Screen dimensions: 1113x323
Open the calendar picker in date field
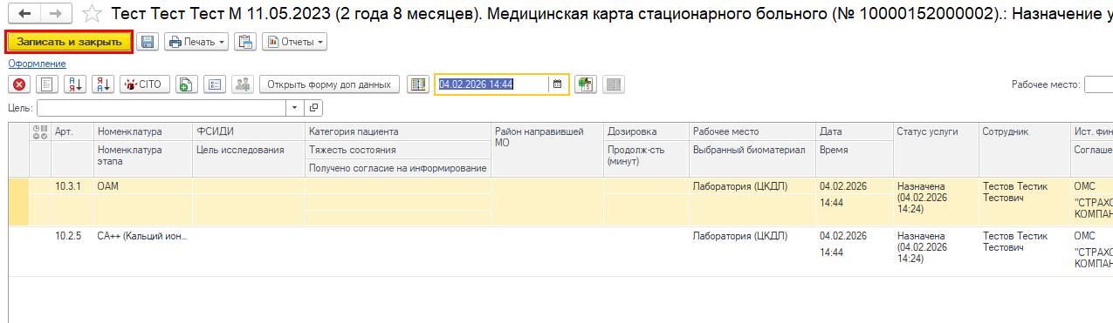coord(557,84)
